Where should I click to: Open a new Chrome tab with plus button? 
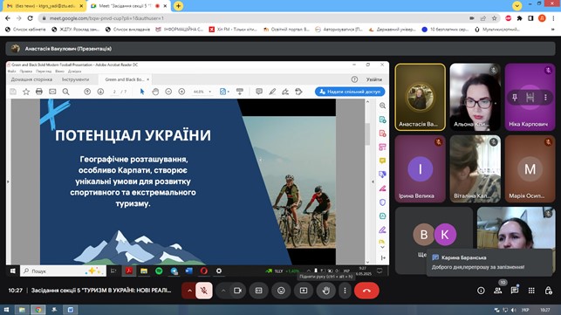[178, 6]
